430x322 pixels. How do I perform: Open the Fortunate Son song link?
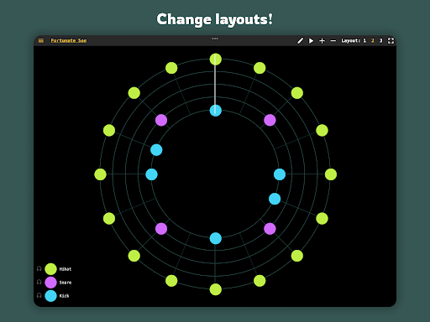(x=69, y=40)
